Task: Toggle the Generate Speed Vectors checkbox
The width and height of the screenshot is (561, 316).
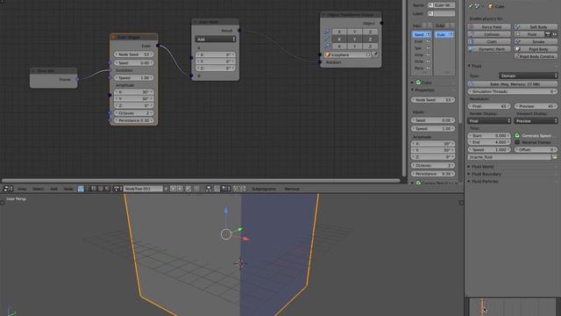Action: 517,136
